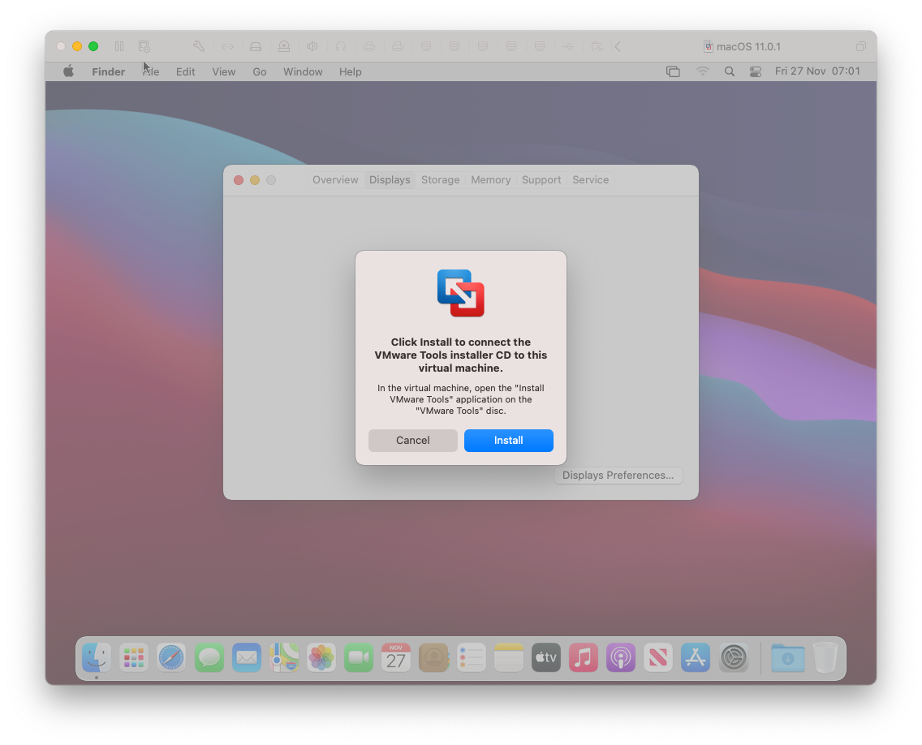Viewport: 922px width, 745px height.
Task: Open the snapshots toolbar icon
Action: (x=144, y=46)
